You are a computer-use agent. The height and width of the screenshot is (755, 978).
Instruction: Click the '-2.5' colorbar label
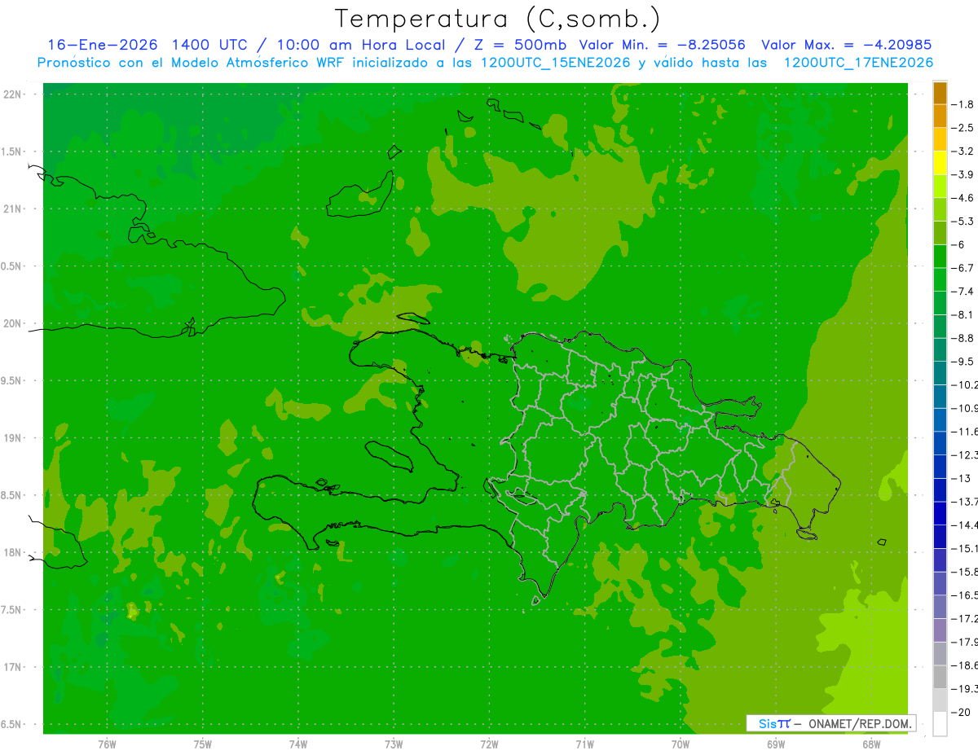tap(963, 128)
